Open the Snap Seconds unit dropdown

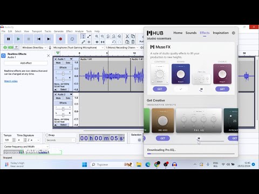coord(60,140)
